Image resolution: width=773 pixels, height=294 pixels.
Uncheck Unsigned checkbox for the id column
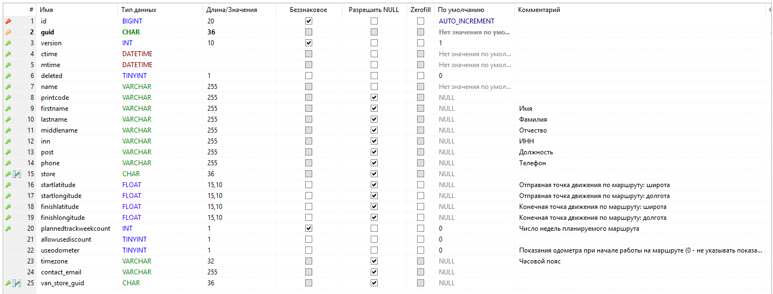(x=308, y=21)
